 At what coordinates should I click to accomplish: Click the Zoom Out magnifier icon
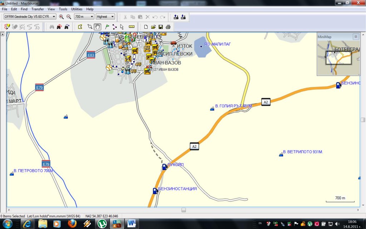coord(69,16)
